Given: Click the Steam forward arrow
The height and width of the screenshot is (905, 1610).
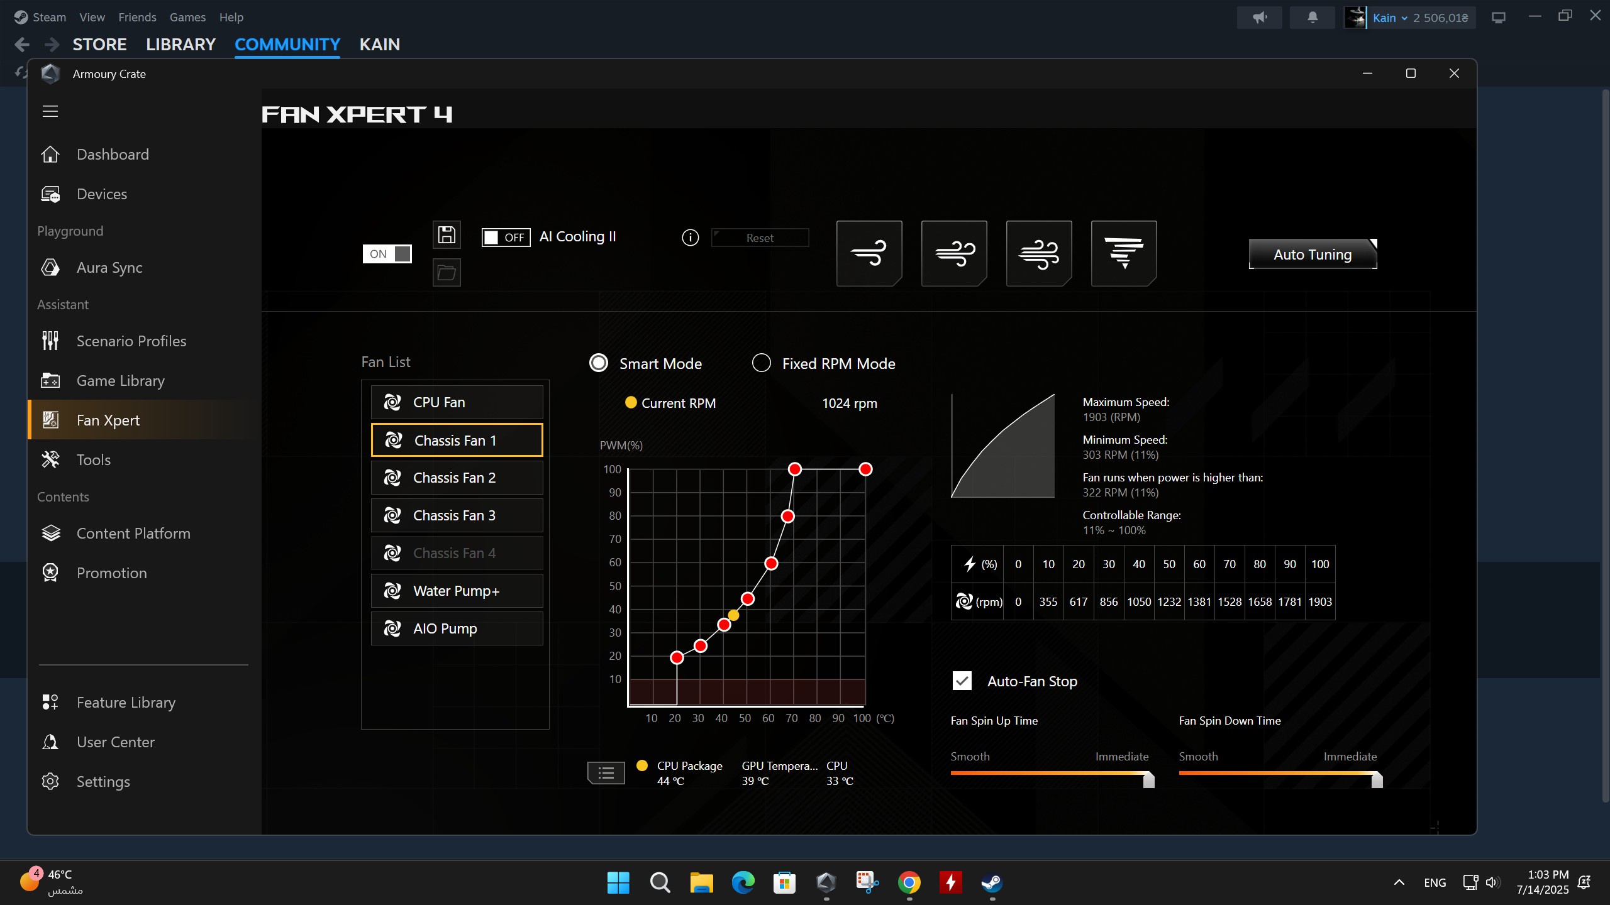Looking at the screenshot, I should [52, 45].
